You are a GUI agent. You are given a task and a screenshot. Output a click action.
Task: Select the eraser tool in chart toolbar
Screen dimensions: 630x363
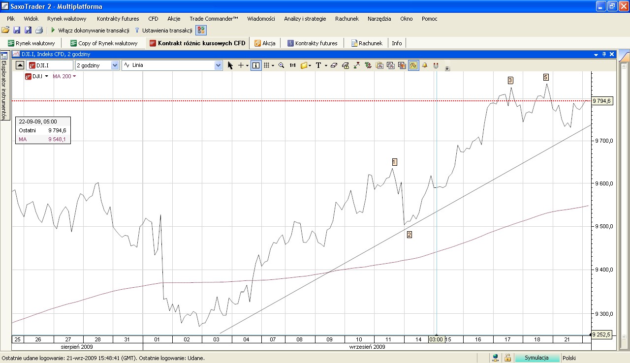(334, 65)
